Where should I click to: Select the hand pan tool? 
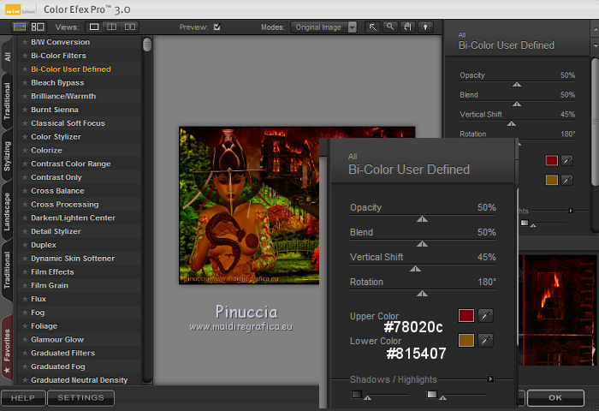point(406,27)
